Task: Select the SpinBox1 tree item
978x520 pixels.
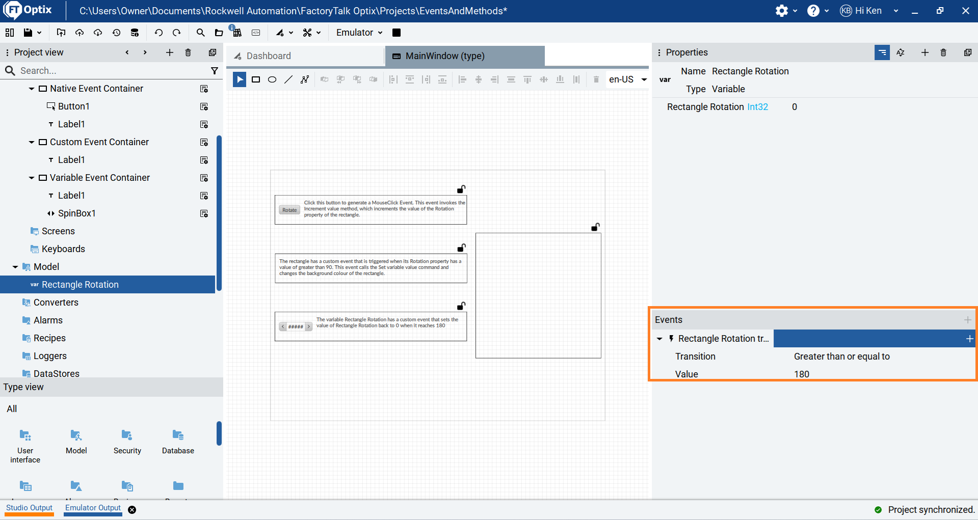Action: pos(77,213)
